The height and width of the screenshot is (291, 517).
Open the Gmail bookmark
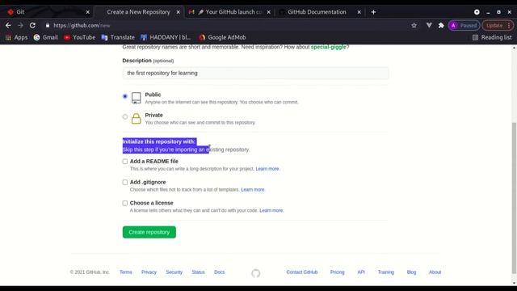coord(46,37)
